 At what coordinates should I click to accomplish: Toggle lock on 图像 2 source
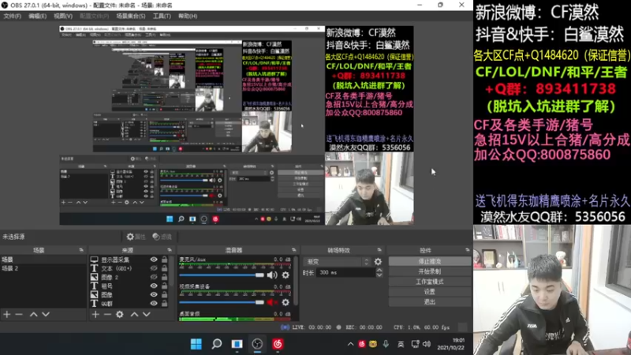tap(164, 277)
